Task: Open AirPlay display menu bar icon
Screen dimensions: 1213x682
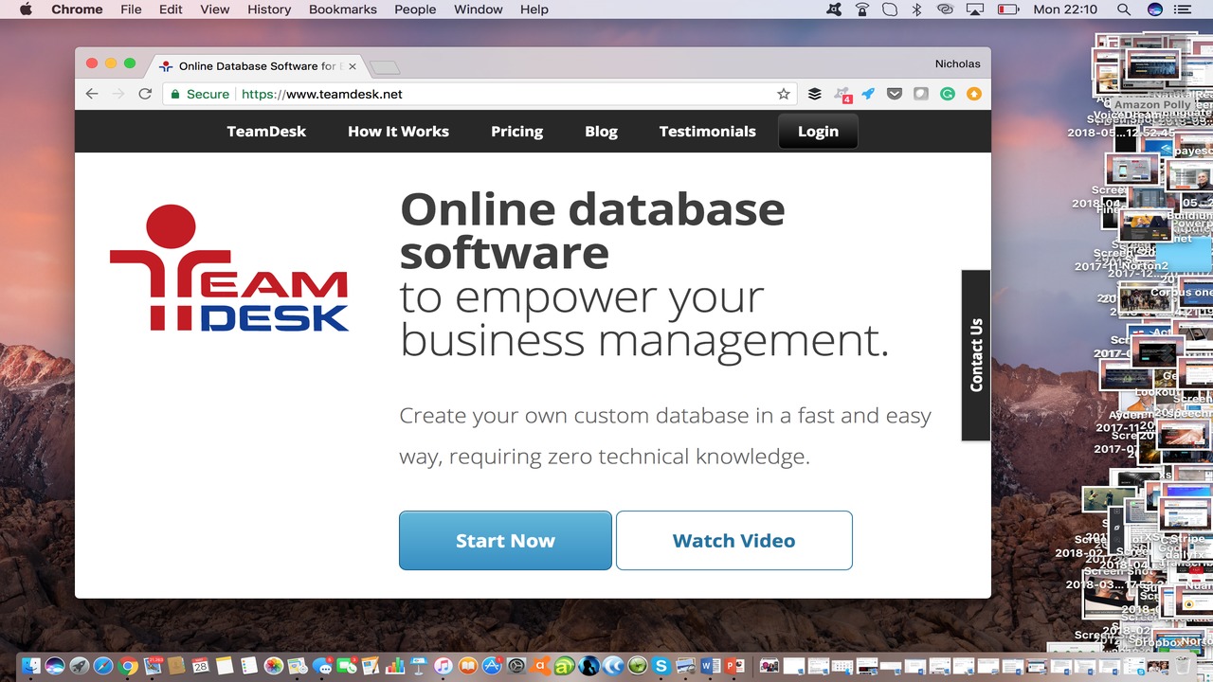Action: [975, 9]
